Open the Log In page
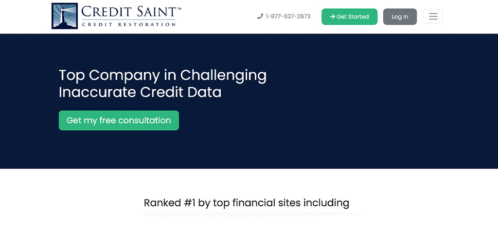This screenshot has height=231, width=498. [x=400, y=16]
